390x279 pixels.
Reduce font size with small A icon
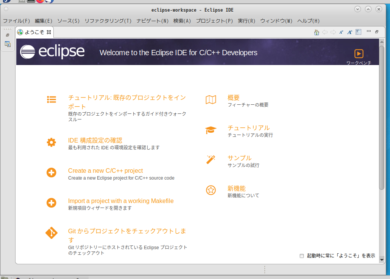point(341,32)
